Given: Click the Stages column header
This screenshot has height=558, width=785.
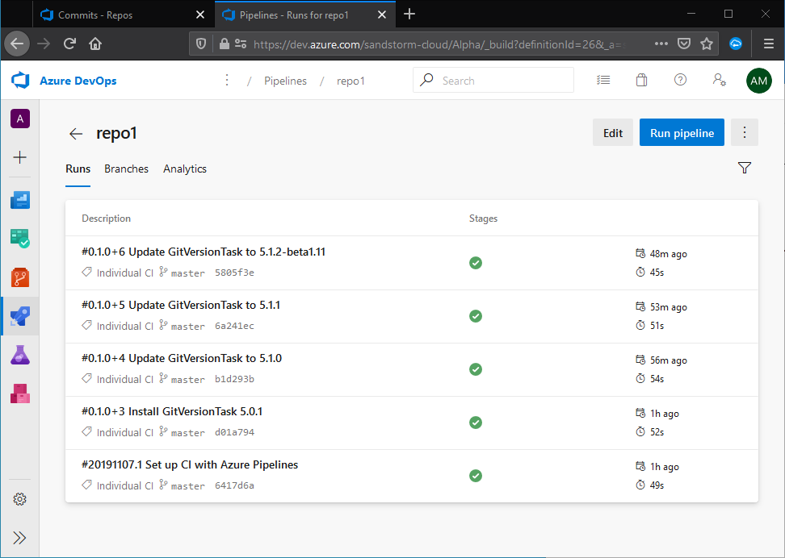Looking at the screenshot, I should pyautogui.click(x=483, y=219).
